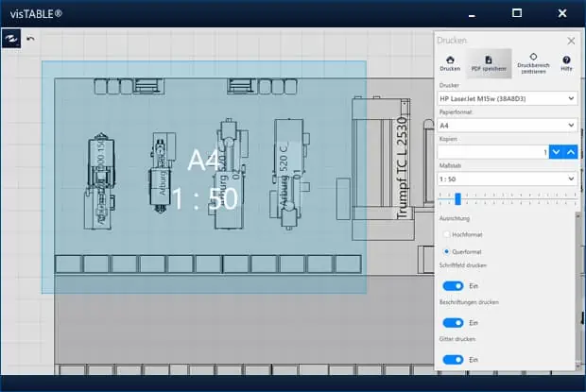The image size is (586, 392).
Task: Click the Drucken printer button
Action: coord(450,63)
